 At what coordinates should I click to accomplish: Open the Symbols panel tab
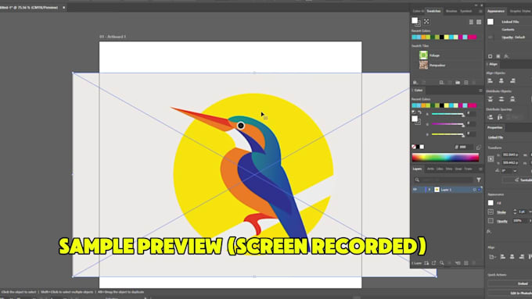click(x=465, y=11)
